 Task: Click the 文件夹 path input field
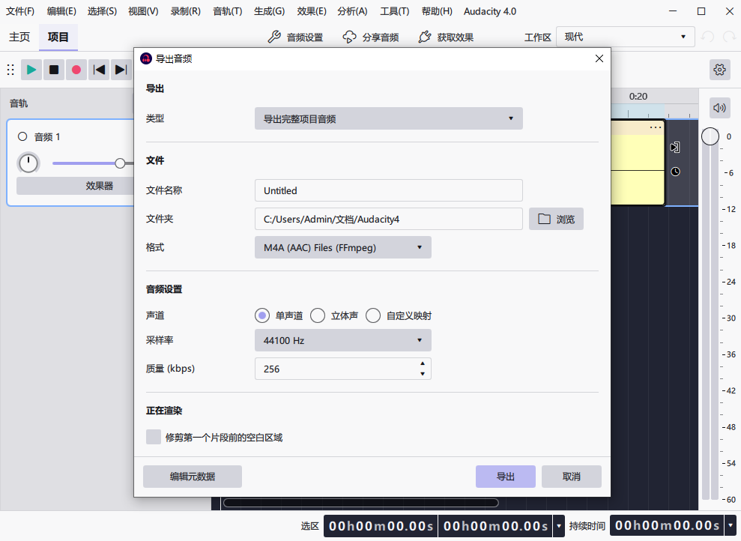[388, 219]
